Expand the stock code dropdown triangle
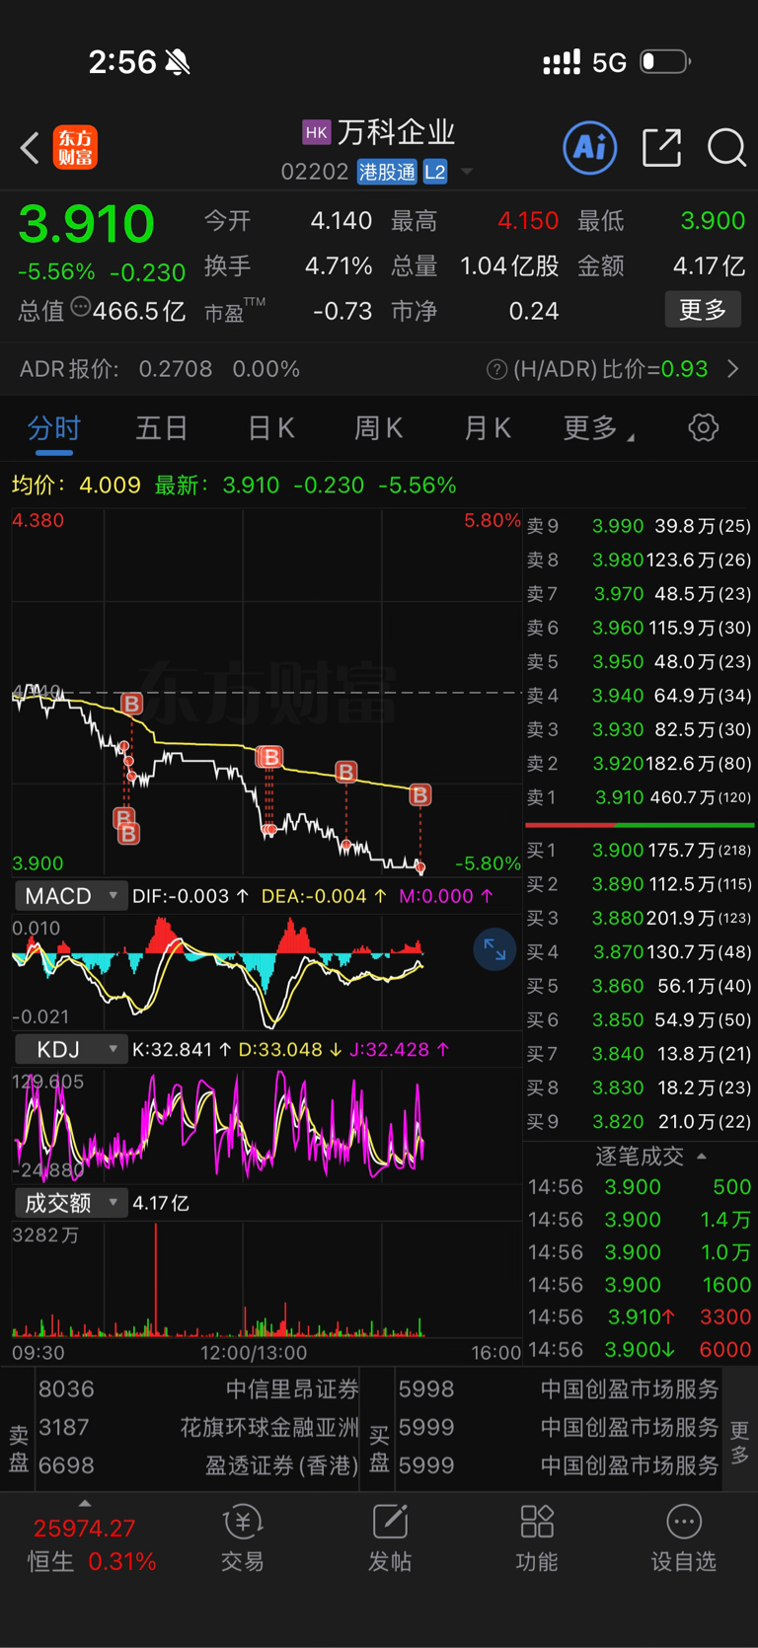Viewport: 758px width, 1648px height. 467,172
